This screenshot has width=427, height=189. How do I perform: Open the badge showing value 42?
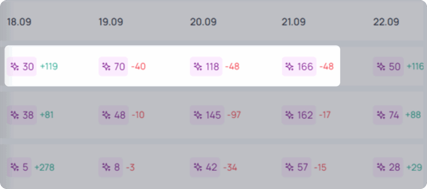205,167
